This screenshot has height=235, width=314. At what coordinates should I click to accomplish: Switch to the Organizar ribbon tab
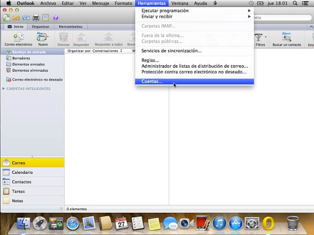click(41, 27)
